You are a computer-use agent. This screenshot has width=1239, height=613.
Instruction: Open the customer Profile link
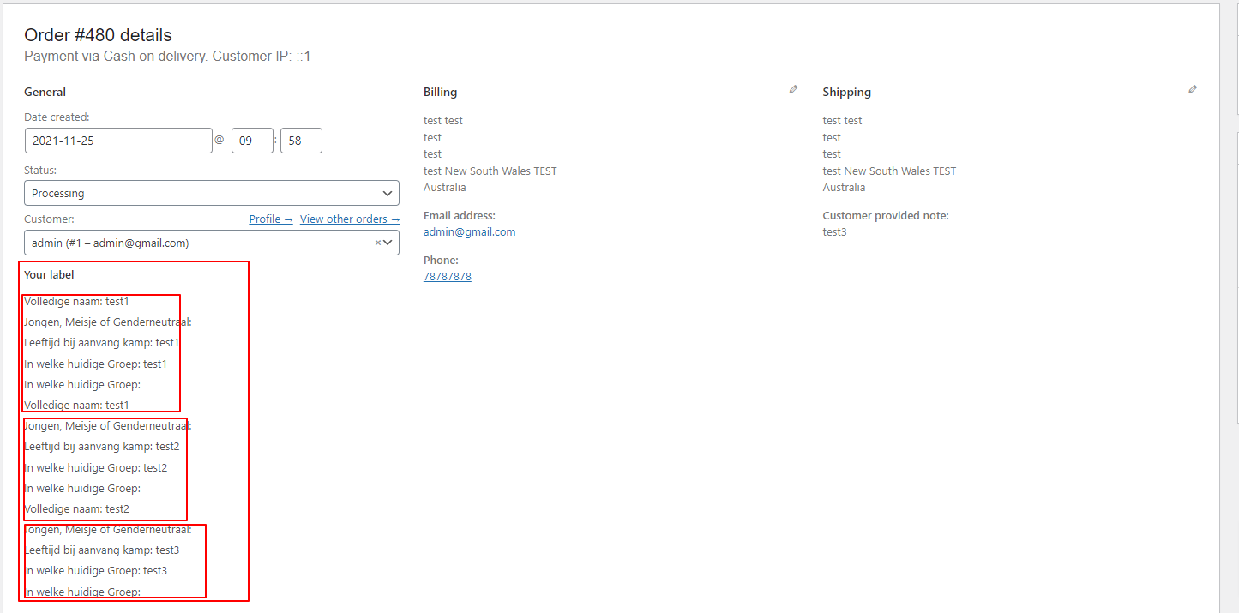point(271,219)
